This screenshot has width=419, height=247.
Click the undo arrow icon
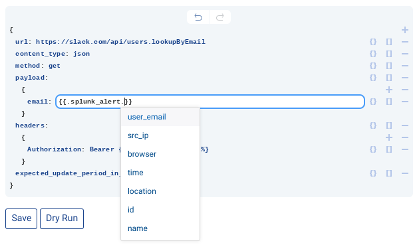198,17
